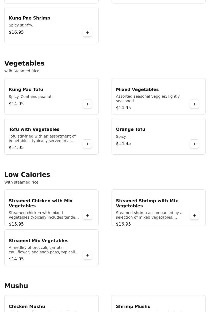The image size is (210, 312).
Task: Open the Chicken Mushu item
Action: [x=27, y=306]
